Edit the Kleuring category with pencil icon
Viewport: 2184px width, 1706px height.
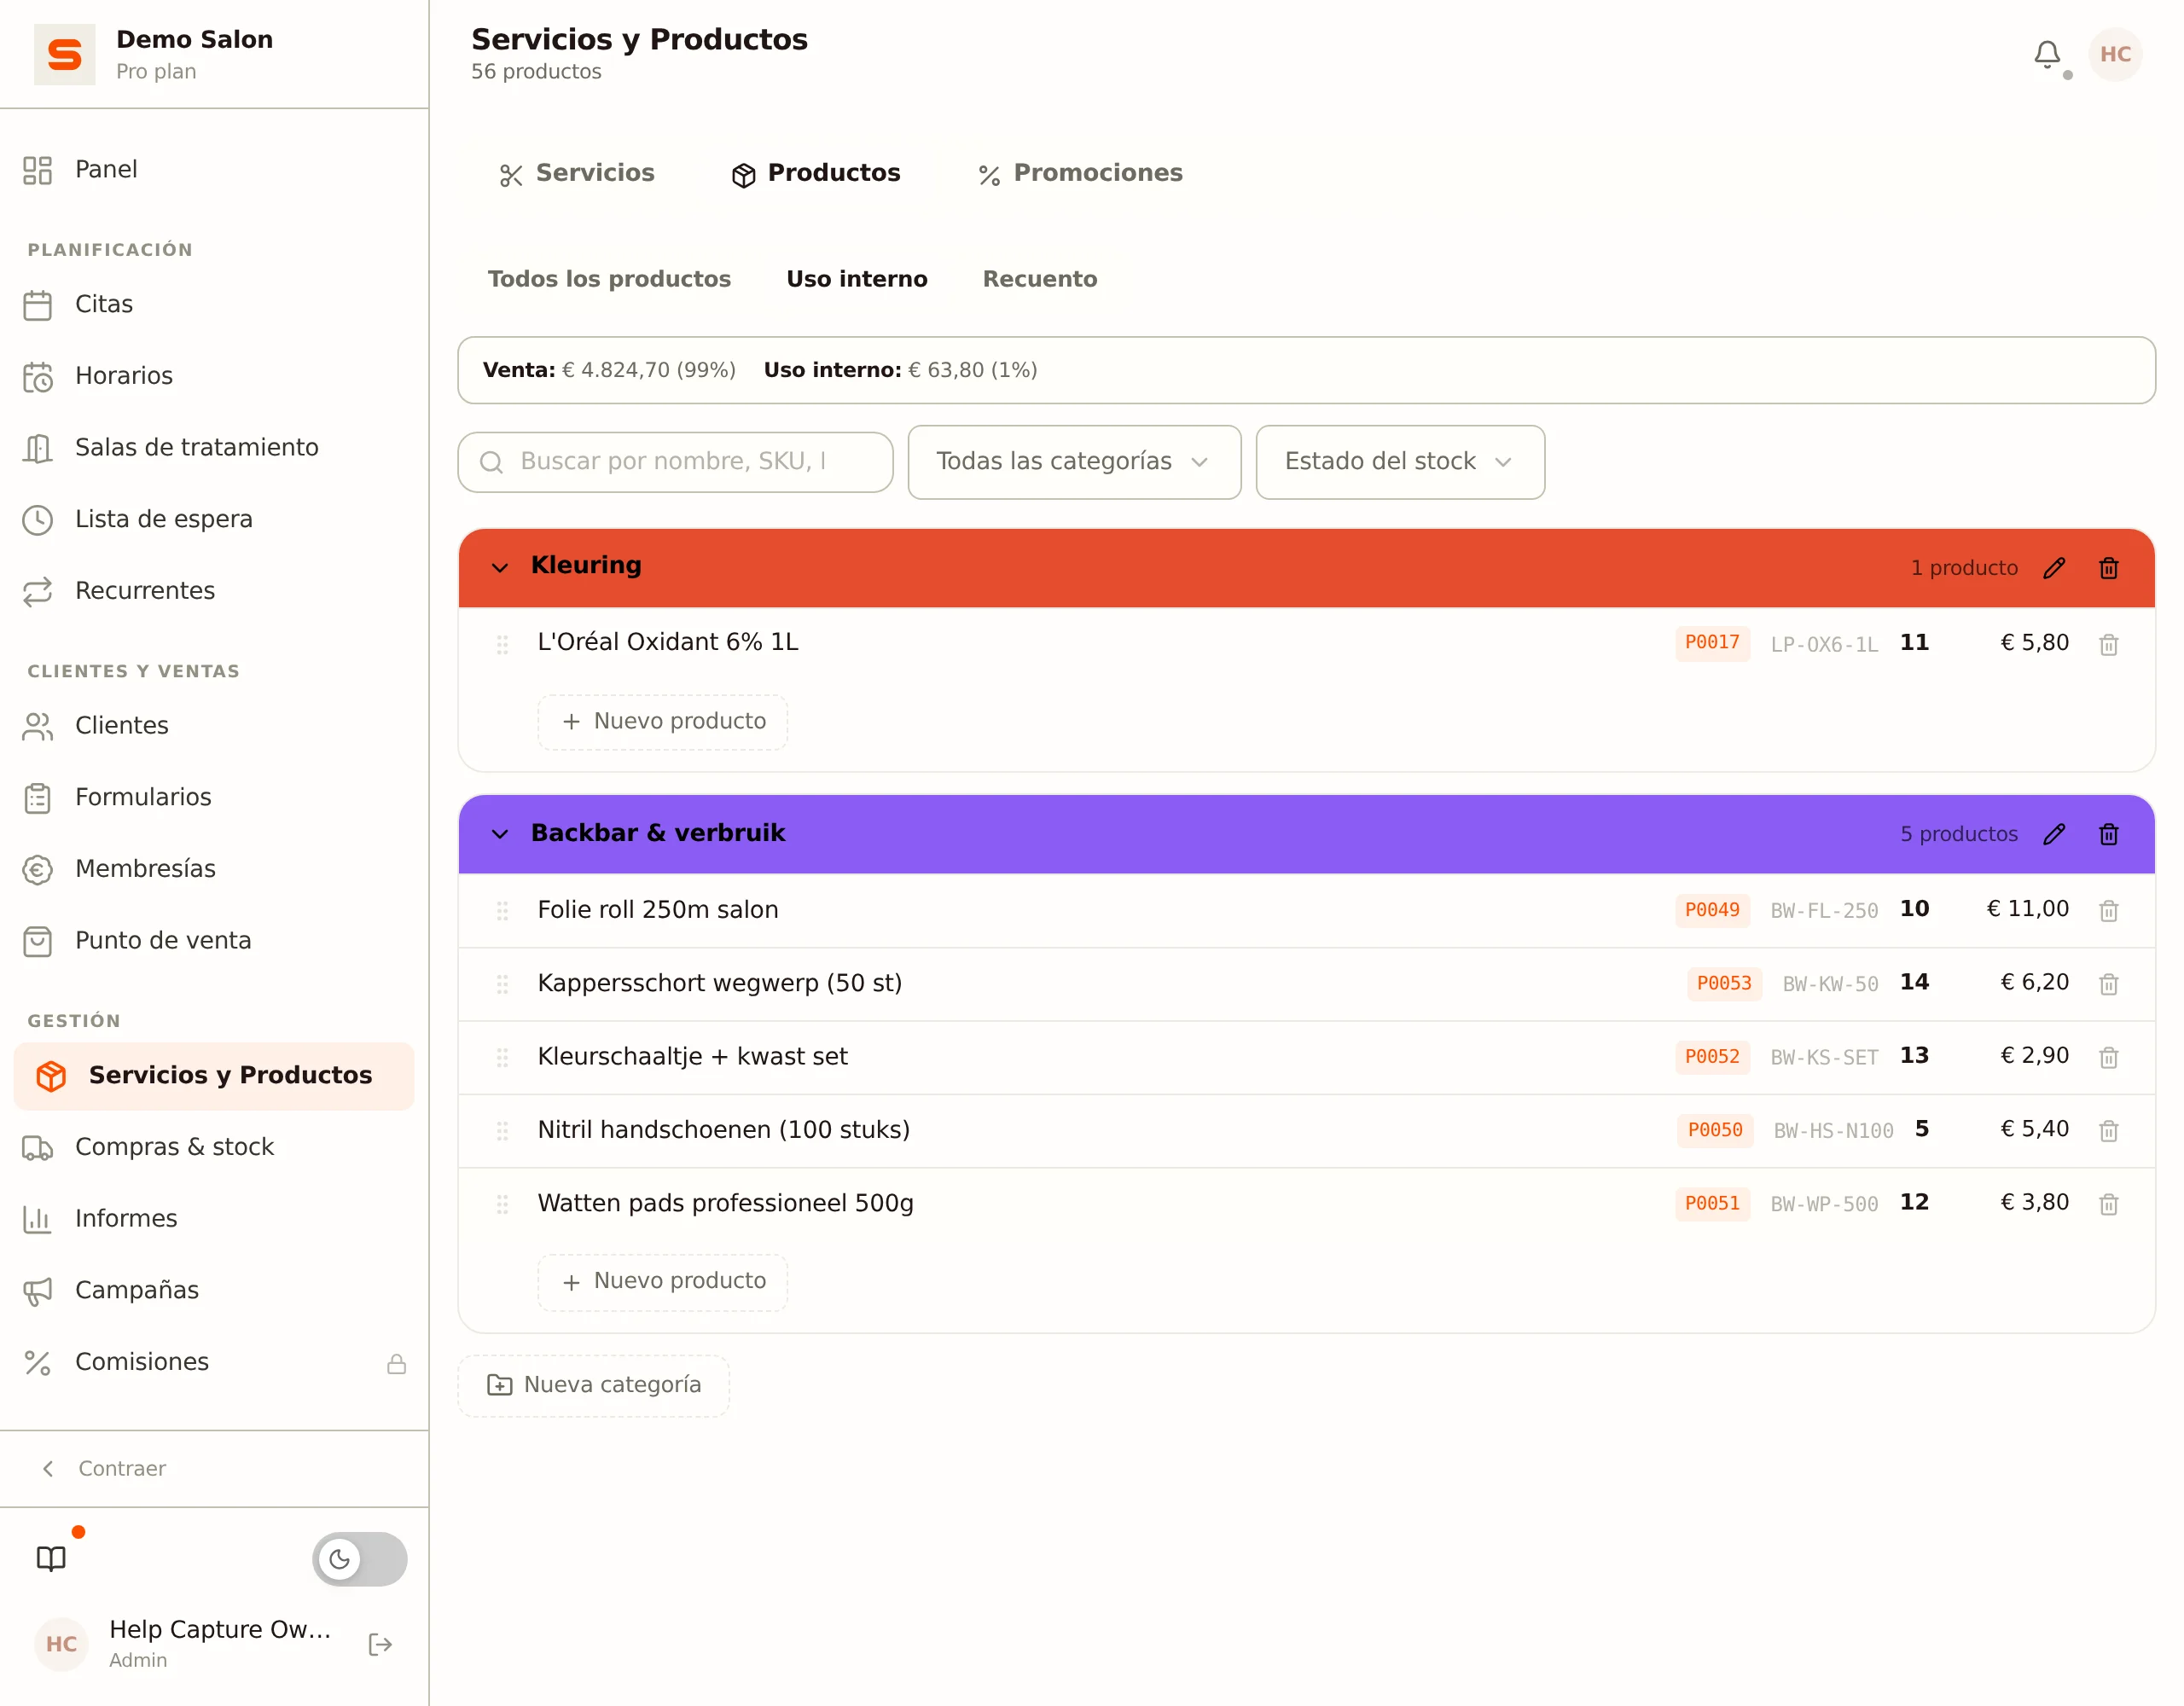click(2054, 568)
